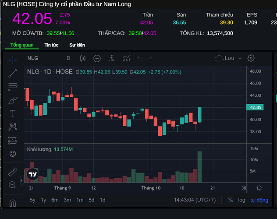Click the compare/add symbol plus icon

click(x=97, y=58)
